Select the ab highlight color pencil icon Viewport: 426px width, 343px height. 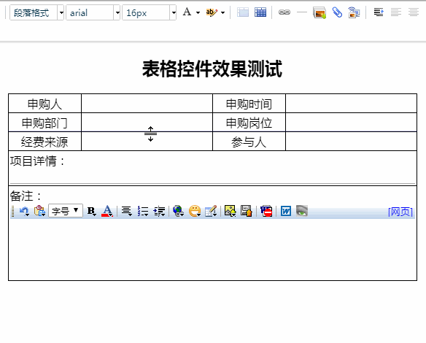(x=212, y=12)
